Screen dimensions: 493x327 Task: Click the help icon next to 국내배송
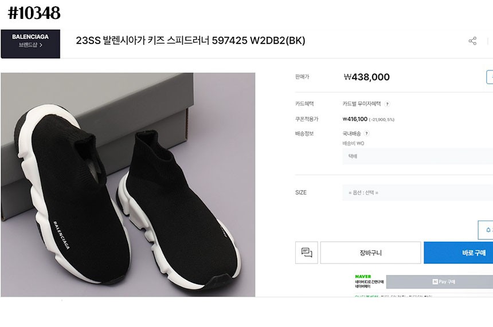[x=366, y=133]
